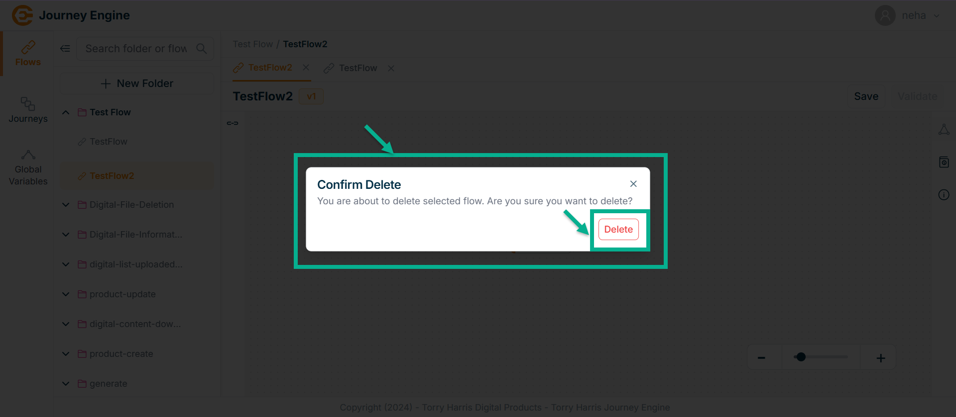Zoom in with the plus button
The width and height of the screenshot is (956, 417).
click(x=880, y=358)
